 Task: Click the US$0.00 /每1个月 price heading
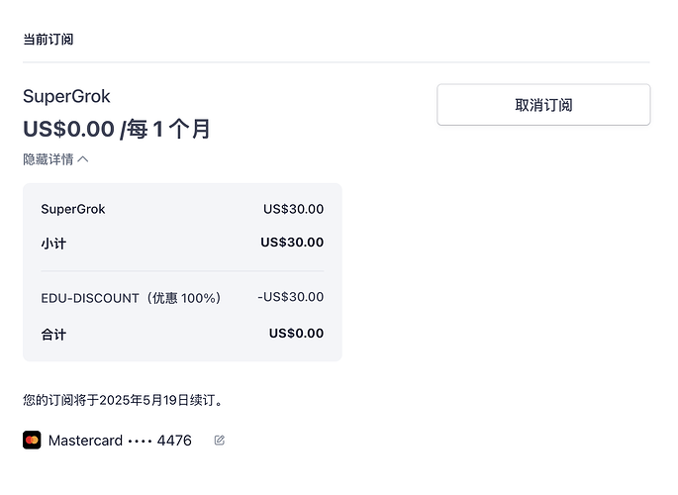117,129
